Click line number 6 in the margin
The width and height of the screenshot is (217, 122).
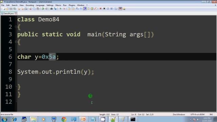point(11,57)
